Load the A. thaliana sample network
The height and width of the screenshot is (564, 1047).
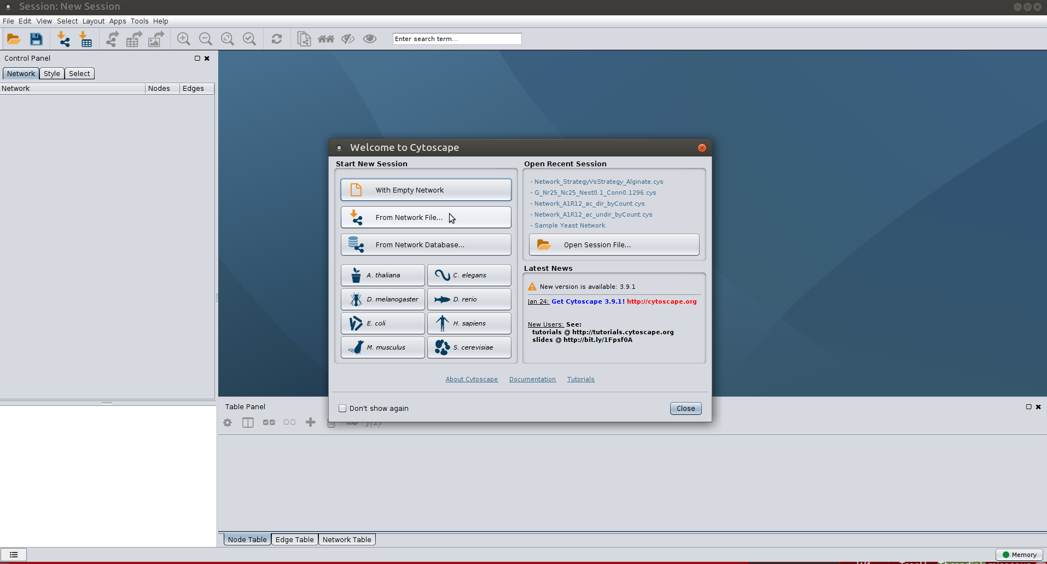(x=383, y=275)
